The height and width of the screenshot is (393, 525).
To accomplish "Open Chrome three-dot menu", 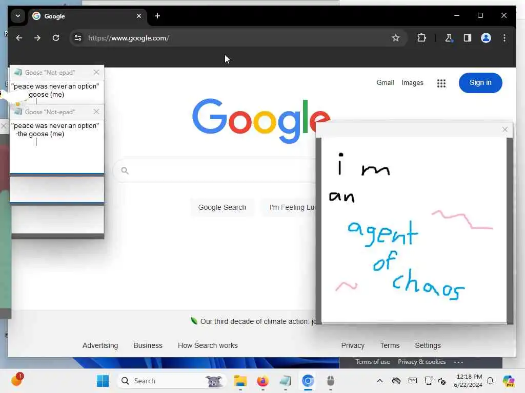I will point(504,38).
